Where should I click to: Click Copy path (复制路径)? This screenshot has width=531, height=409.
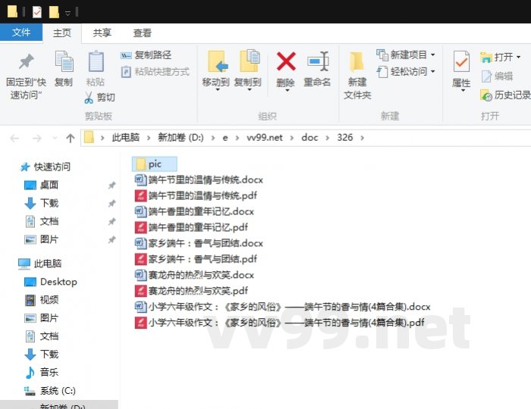click(146, 55)
